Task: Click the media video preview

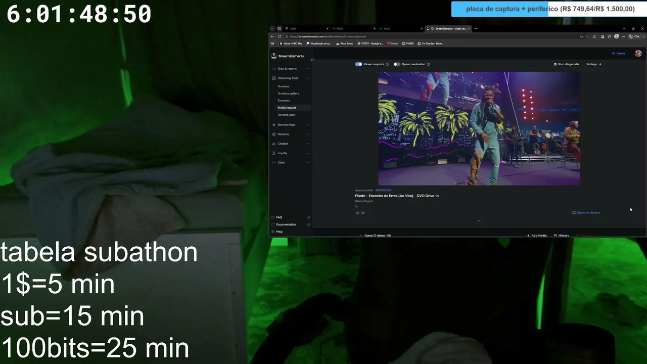Action: 479,128
